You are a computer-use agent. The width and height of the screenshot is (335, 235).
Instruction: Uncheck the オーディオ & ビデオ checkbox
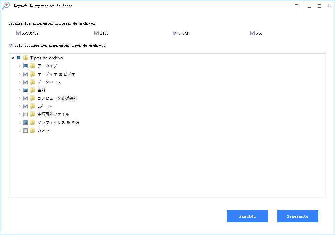coord(26,74)
